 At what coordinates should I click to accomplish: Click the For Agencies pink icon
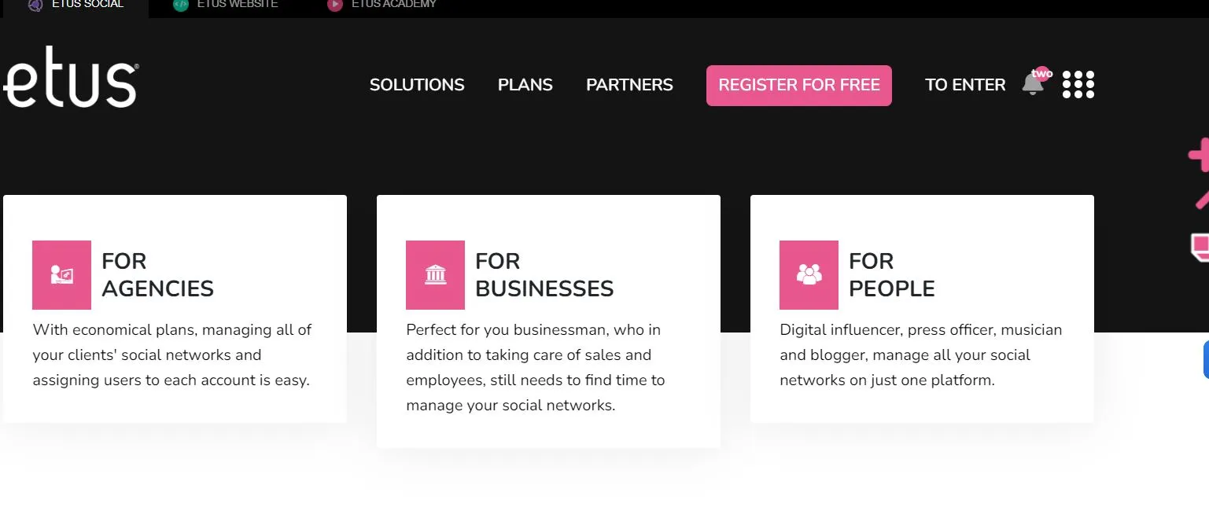click(61, 275)
